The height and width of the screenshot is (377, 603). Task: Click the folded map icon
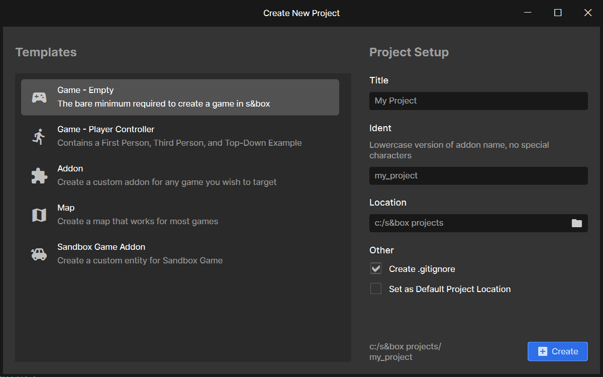(39, 215)
